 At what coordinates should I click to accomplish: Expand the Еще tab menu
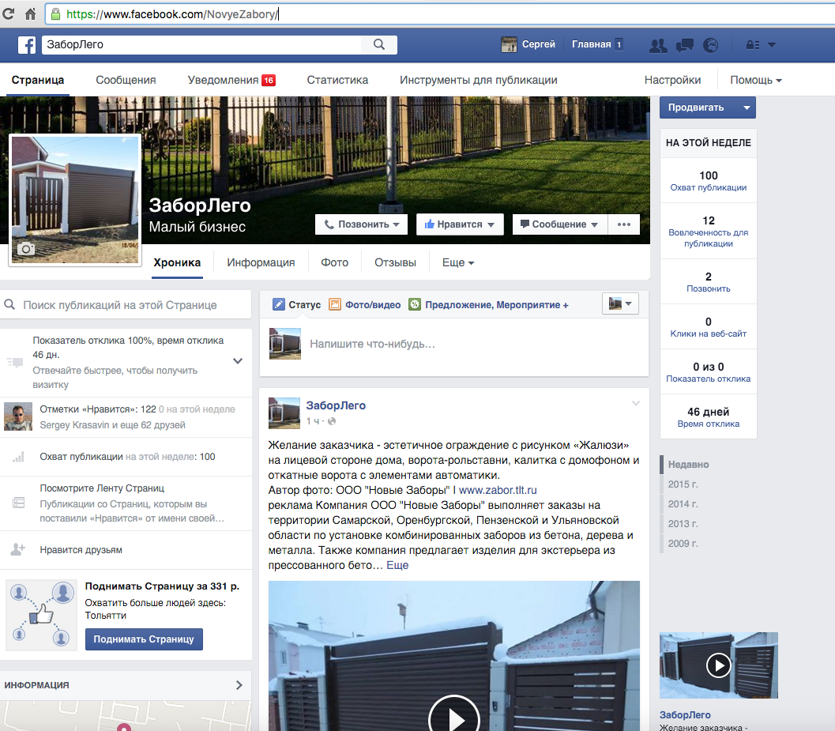[x=457, y=262]
